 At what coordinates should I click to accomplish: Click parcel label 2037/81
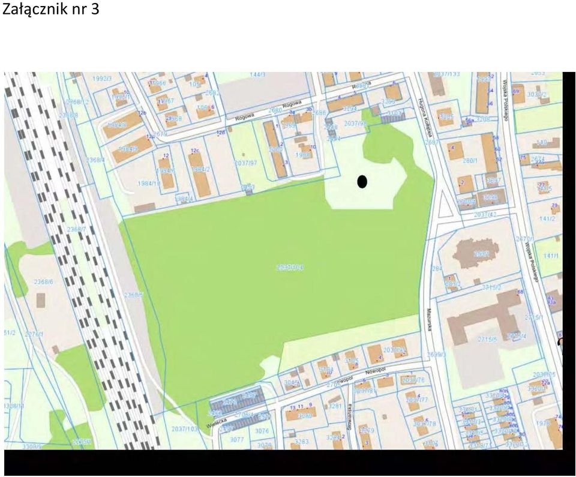(x=364, y=391)
